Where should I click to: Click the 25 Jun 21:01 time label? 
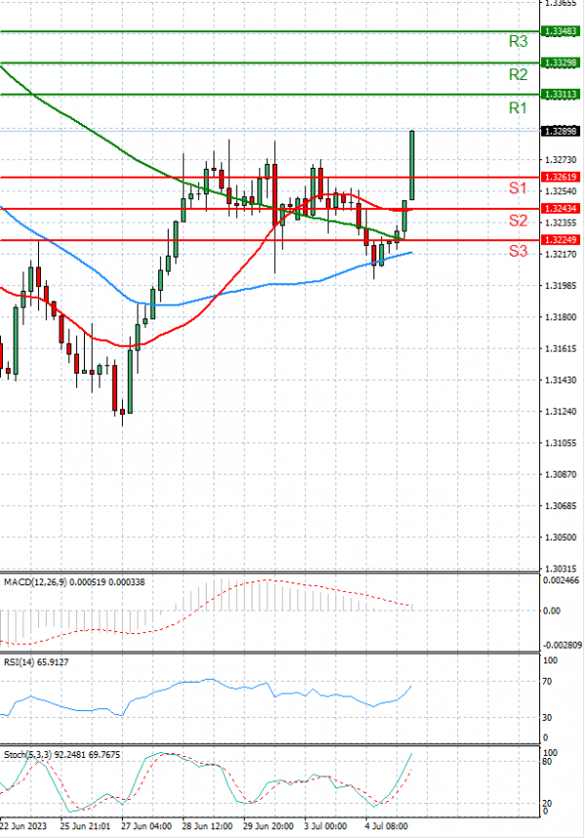(x=85, y=826)
